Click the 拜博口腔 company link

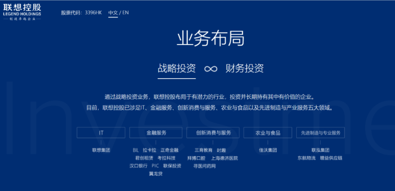196,158
